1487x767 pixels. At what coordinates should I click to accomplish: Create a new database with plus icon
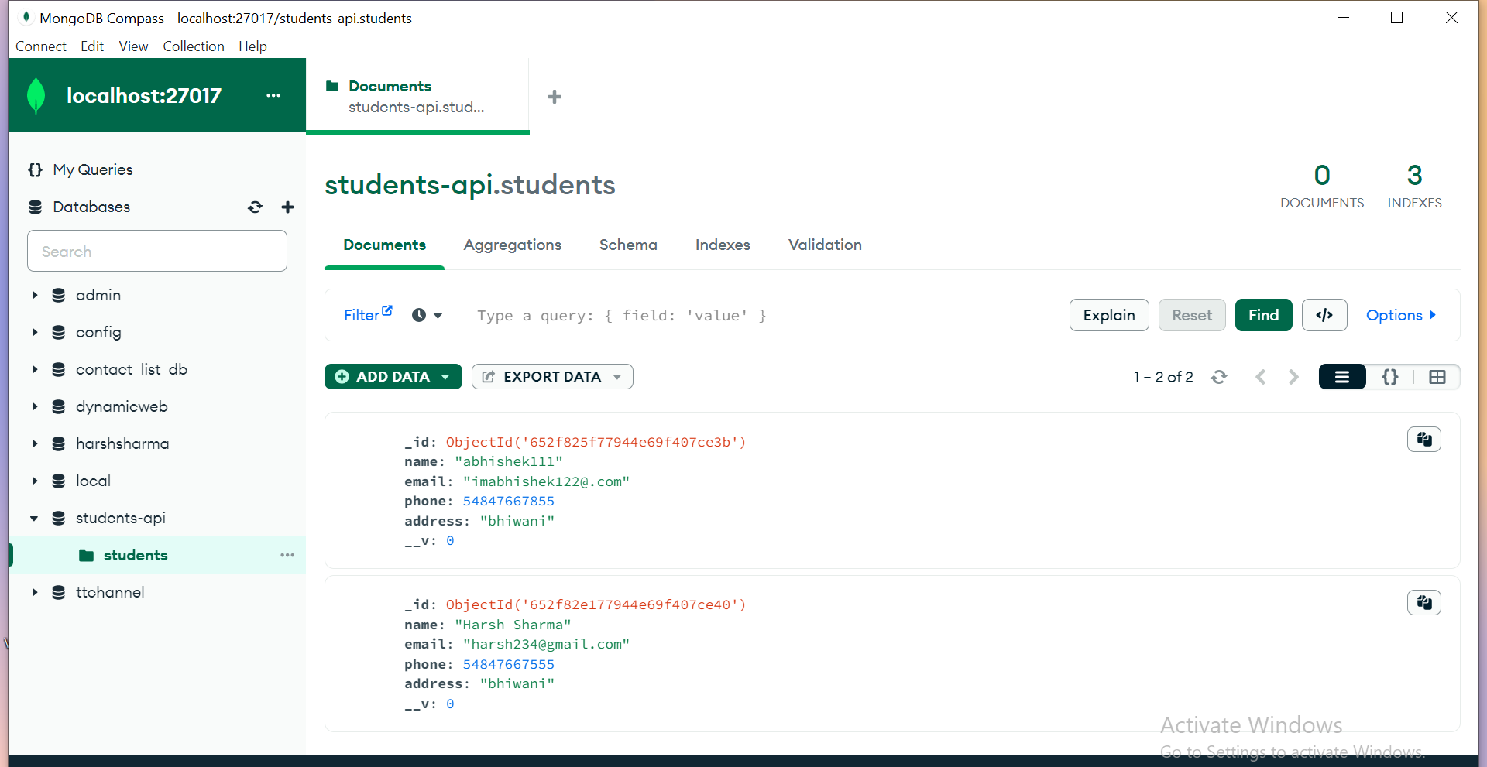[x=287, y=207]
